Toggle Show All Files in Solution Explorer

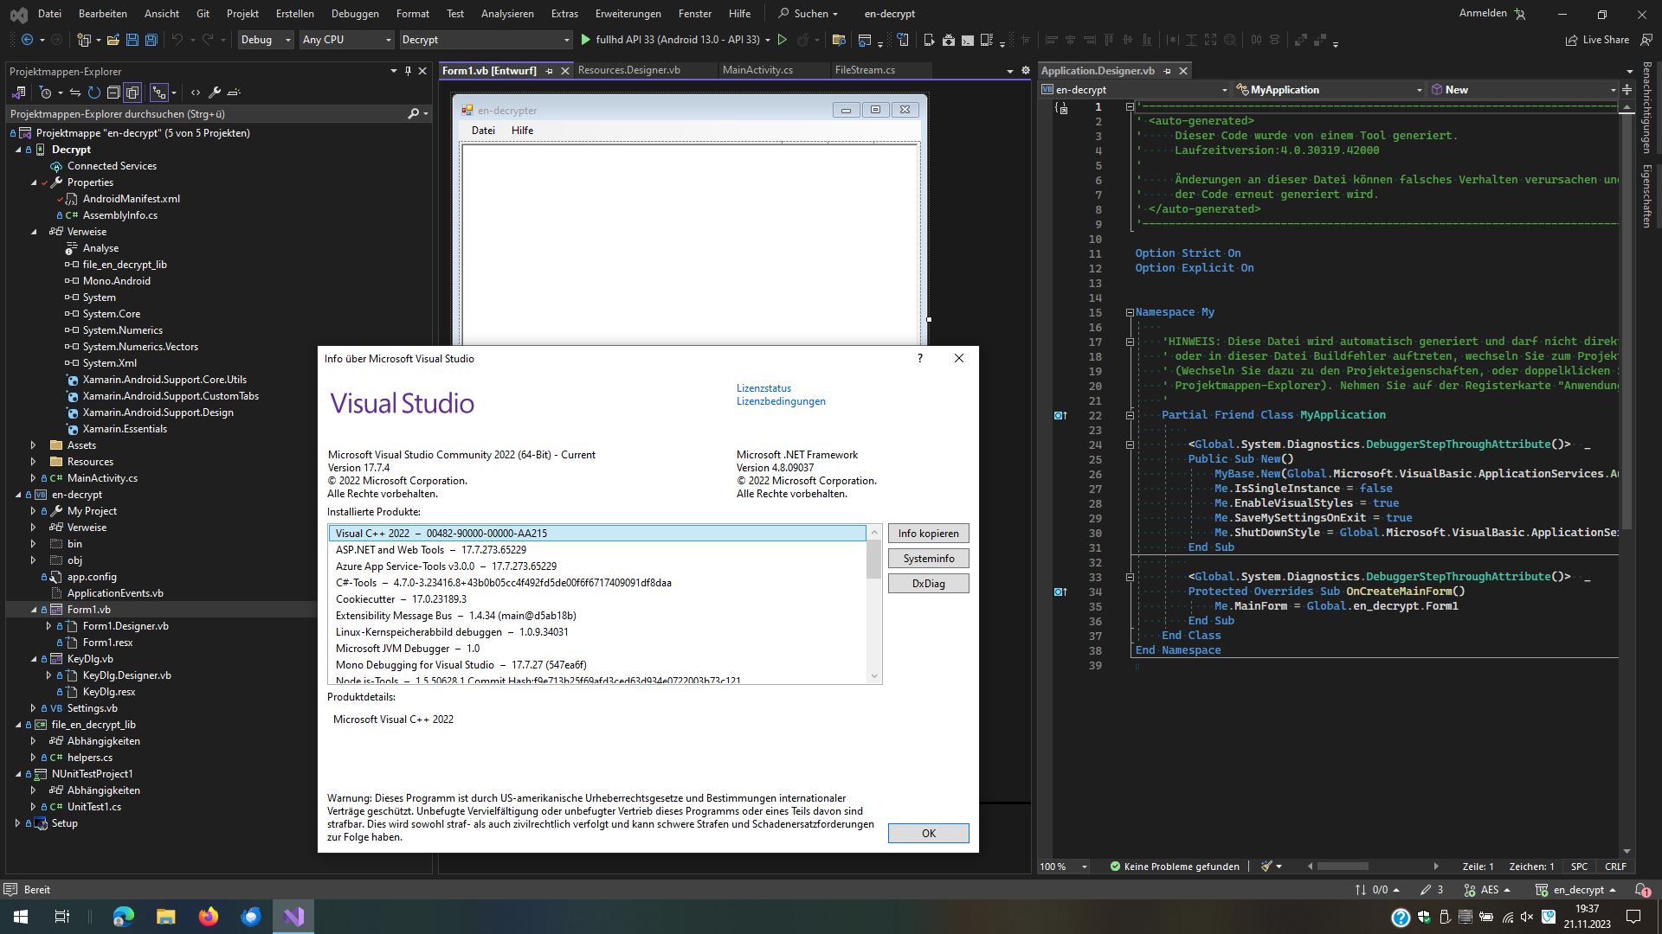132,93
